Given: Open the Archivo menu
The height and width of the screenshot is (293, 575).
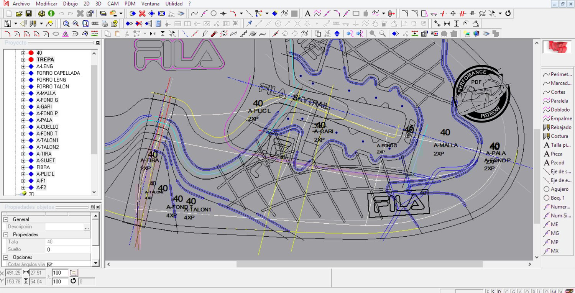Looking at the screenshot, I should (x=21, y=4).
